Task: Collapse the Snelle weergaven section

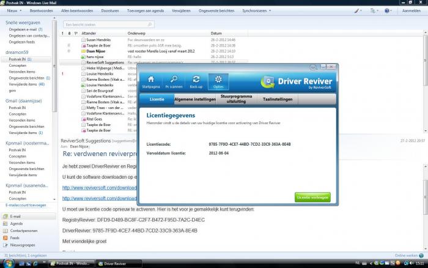Action: [x=23, y=23]
